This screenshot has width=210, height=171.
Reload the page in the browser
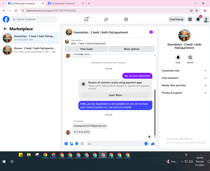pyautogui.click(x=16, y=11)
